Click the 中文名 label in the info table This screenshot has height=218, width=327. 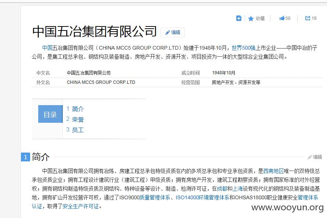coord(43,73)
